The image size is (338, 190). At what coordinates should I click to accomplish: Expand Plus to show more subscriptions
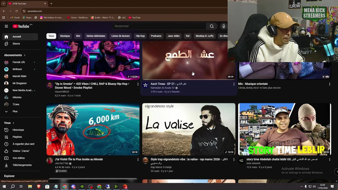(x=20, y=111)
